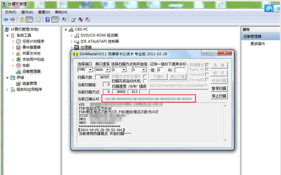Open the 查看(V) menu
The height and width of the screenshot is (175, 281).
tap(44, 12)
